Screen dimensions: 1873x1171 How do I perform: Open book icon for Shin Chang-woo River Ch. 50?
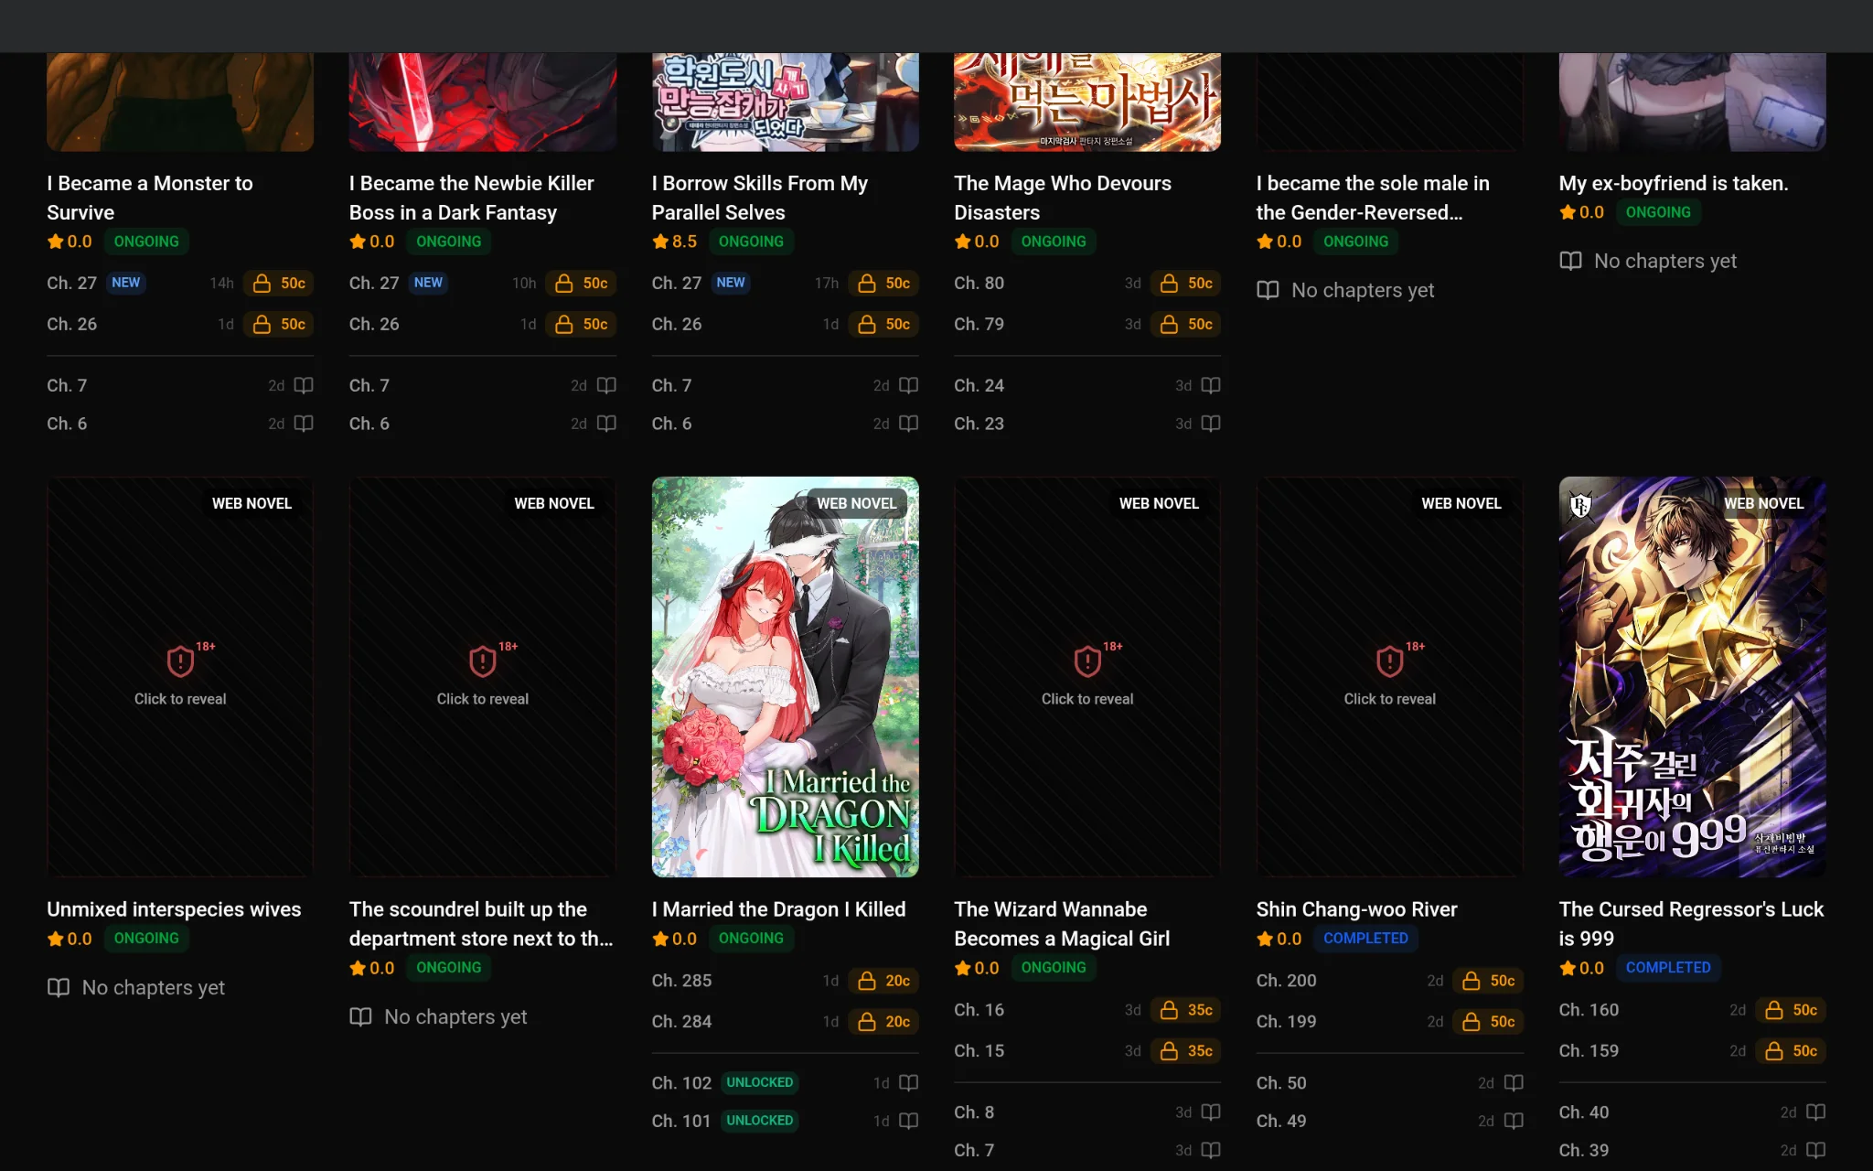pyautogui.click(x=1514, y=1083)
